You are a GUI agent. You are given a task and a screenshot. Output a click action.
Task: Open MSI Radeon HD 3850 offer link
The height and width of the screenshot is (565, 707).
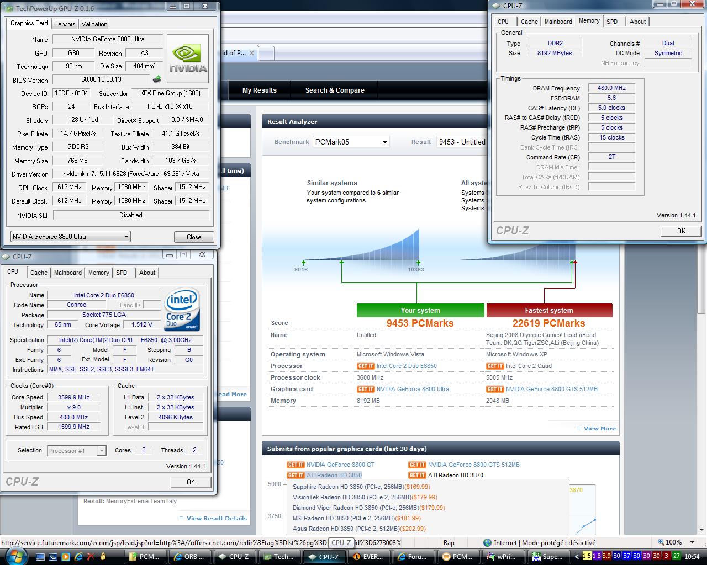pyautogui.click(x=356, y=518)
